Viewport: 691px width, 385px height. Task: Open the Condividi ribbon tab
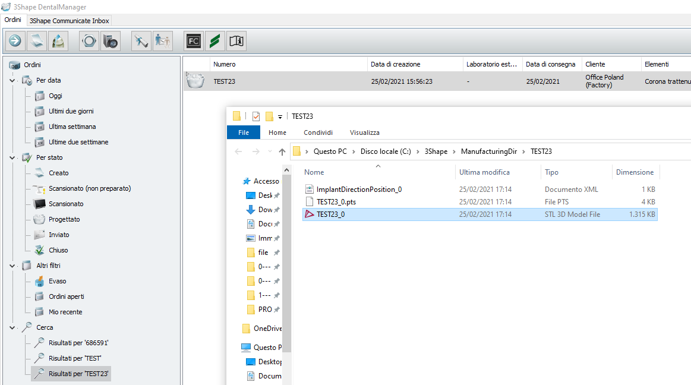click(318, 132)
